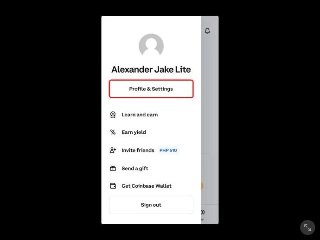Click the Sign out button

click(151, 205)
